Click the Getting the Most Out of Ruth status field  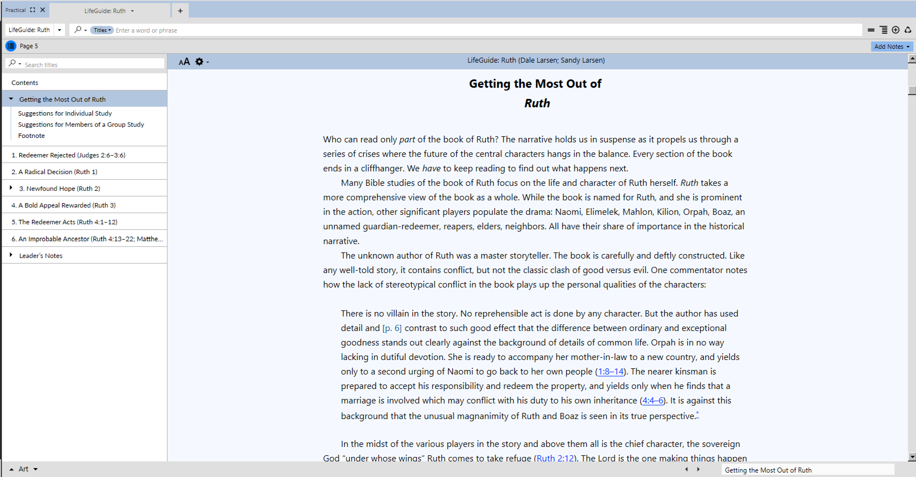click(x=808, y=470)
